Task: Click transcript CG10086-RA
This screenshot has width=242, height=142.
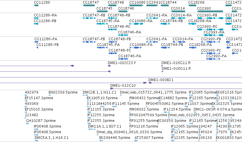Action: 141,21
